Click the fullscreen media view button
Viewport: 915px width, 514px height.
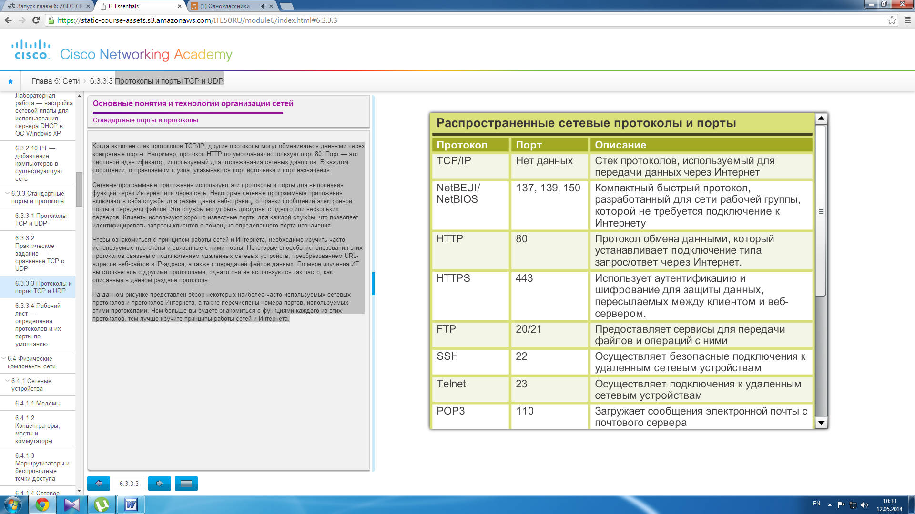pos(186,484)
